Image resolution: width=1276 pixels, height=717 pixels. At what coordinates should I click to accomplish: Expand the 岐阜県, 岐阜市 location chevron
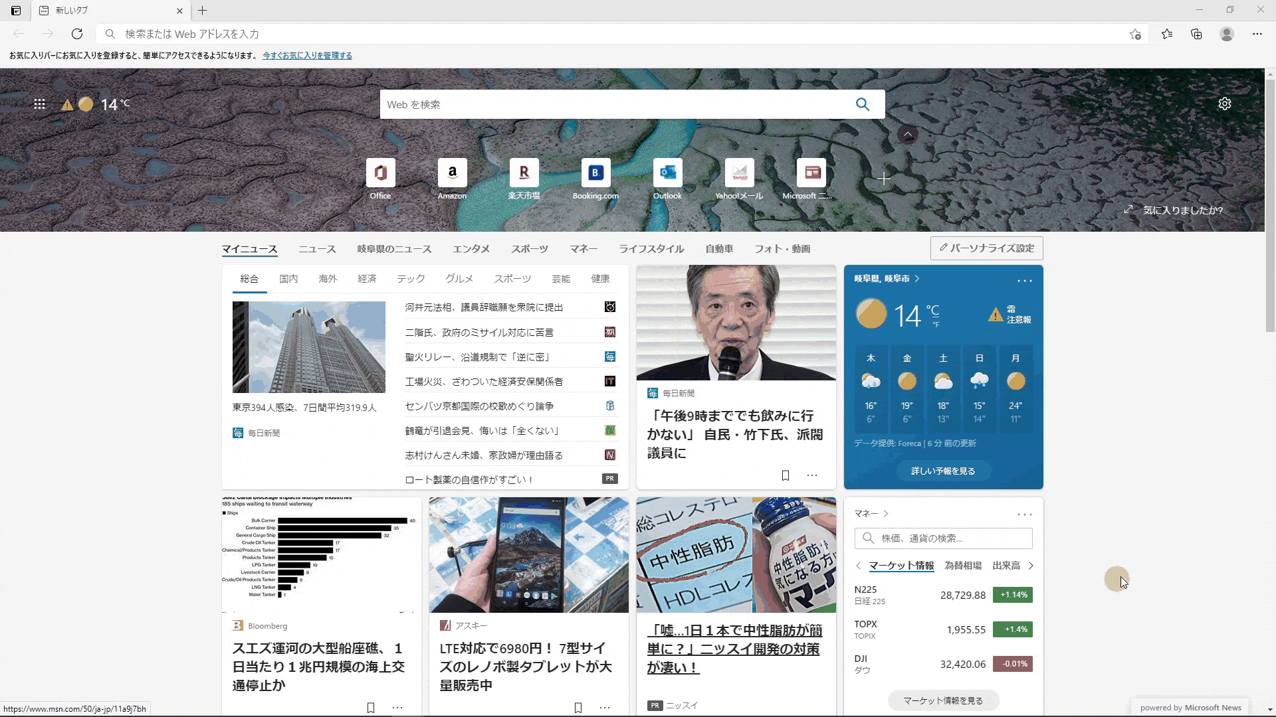(918, 279)
